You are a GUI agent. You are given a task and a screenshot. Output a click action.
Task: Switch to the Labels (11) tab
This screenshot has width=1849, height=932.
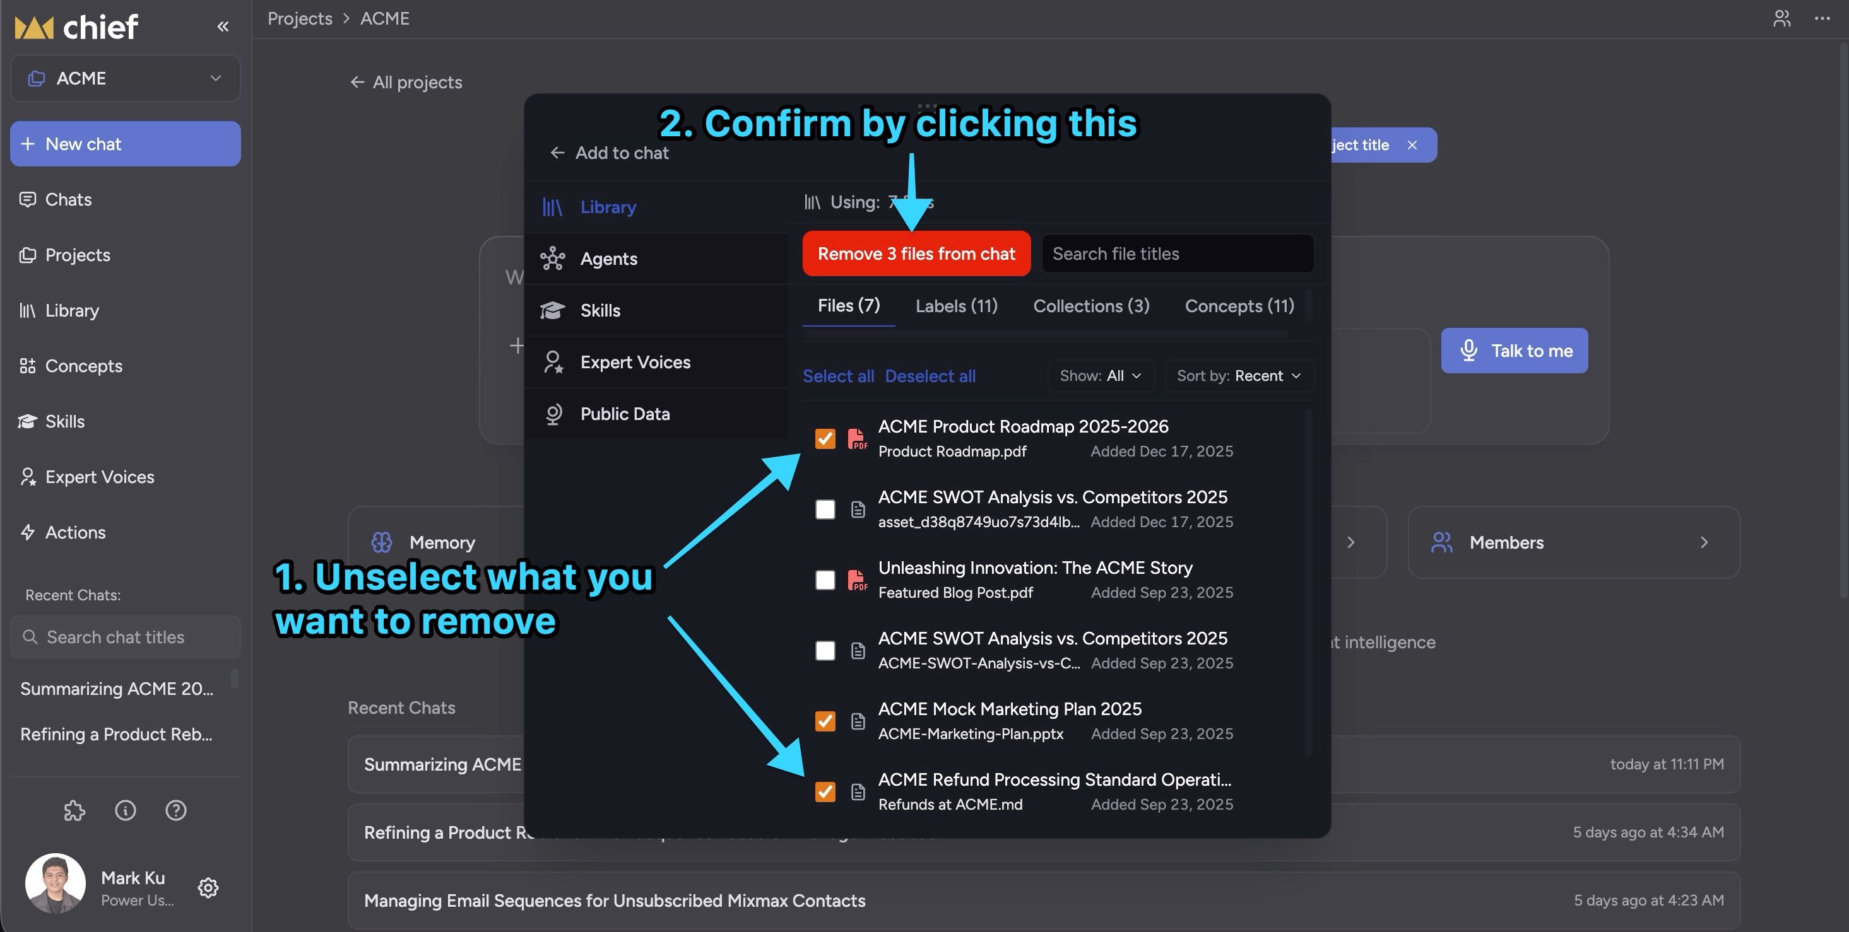pyautogui.click(x=957, y=306)
